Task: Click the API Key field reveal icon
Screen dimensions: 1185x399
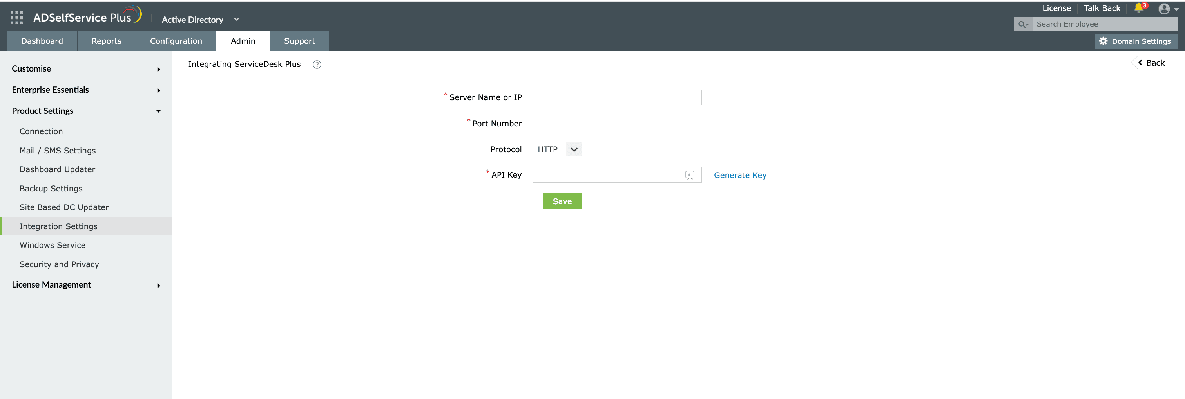Action: pyautogui.click(x=690, y=175)
